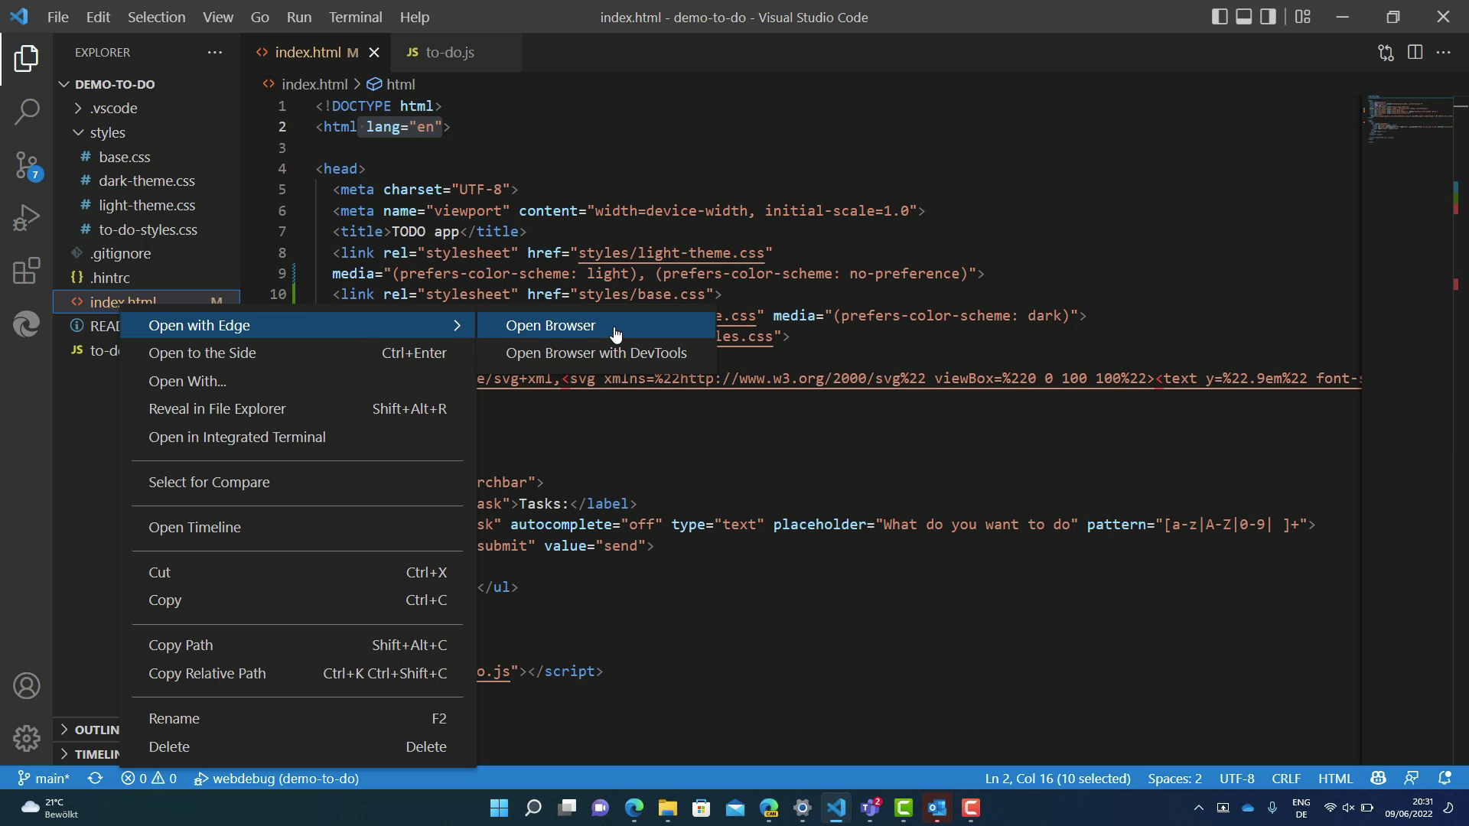Click Open Browser with DevTools option
Screen dimensions: 1469x826
click(595, 353)
